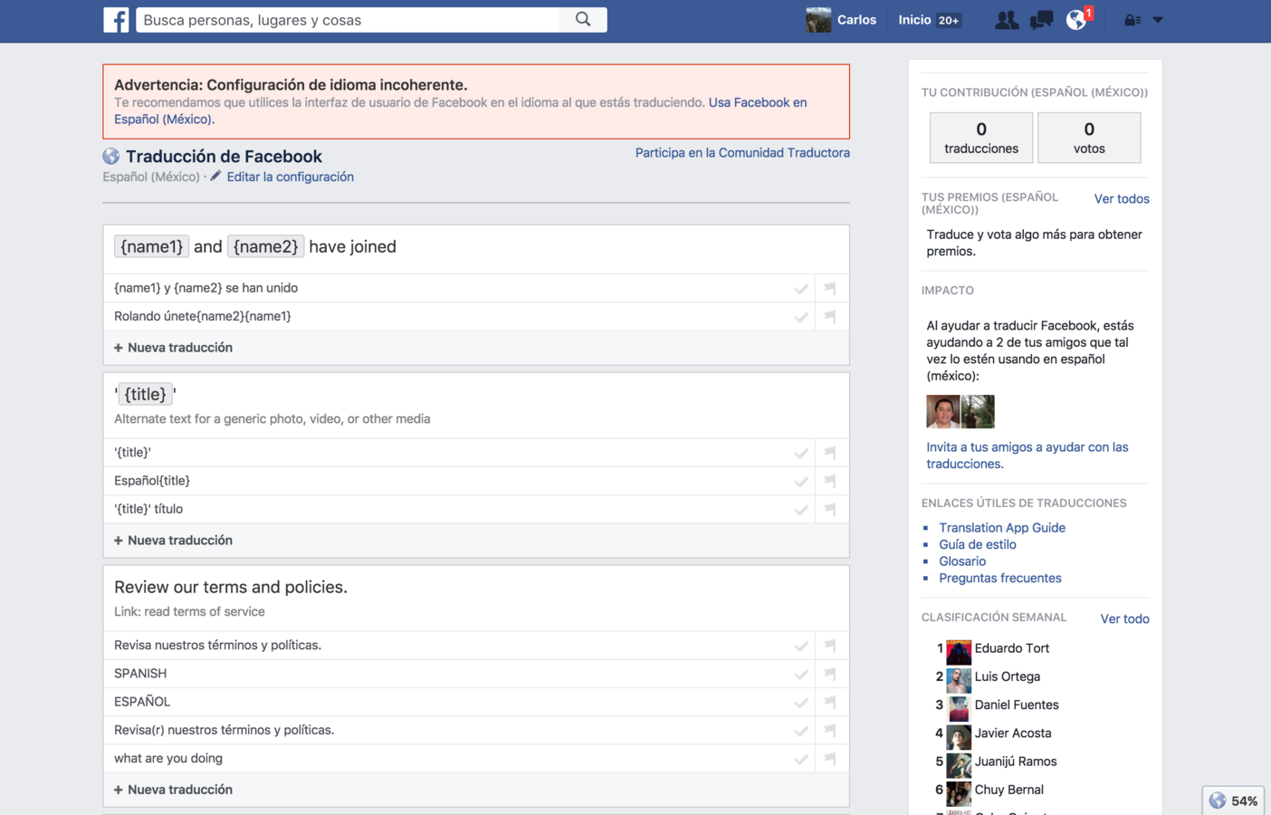Open Luis Ortega's ranking entry
The height and width of the screenshot is (815, 1271).
click(1007, 676)
